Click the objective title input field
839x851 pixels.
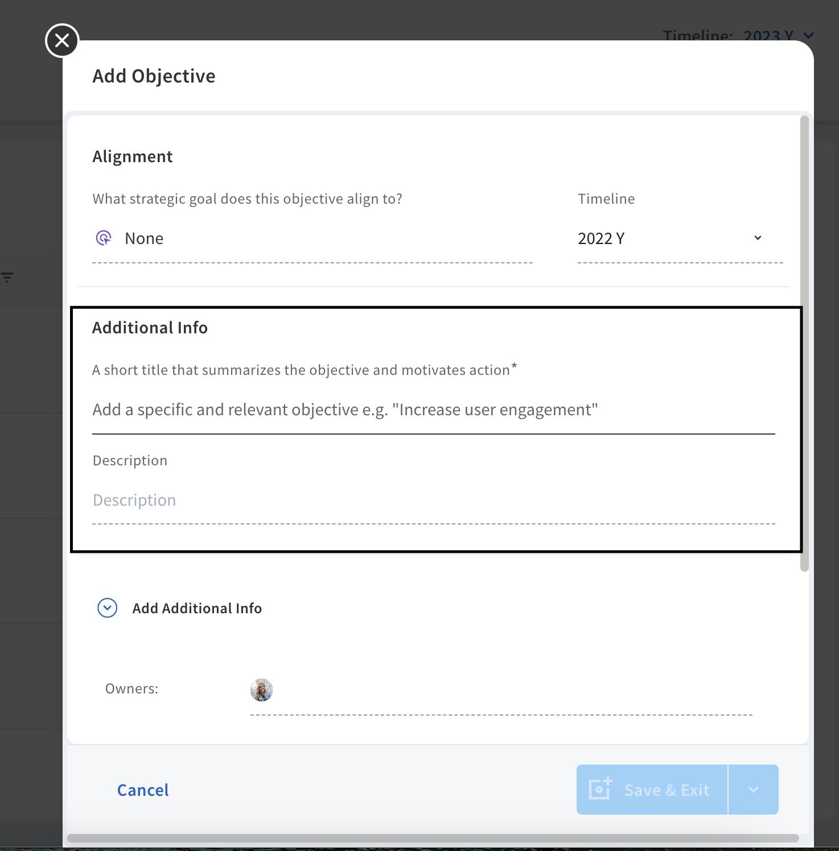pyautogui.click(x=434, y=410)
